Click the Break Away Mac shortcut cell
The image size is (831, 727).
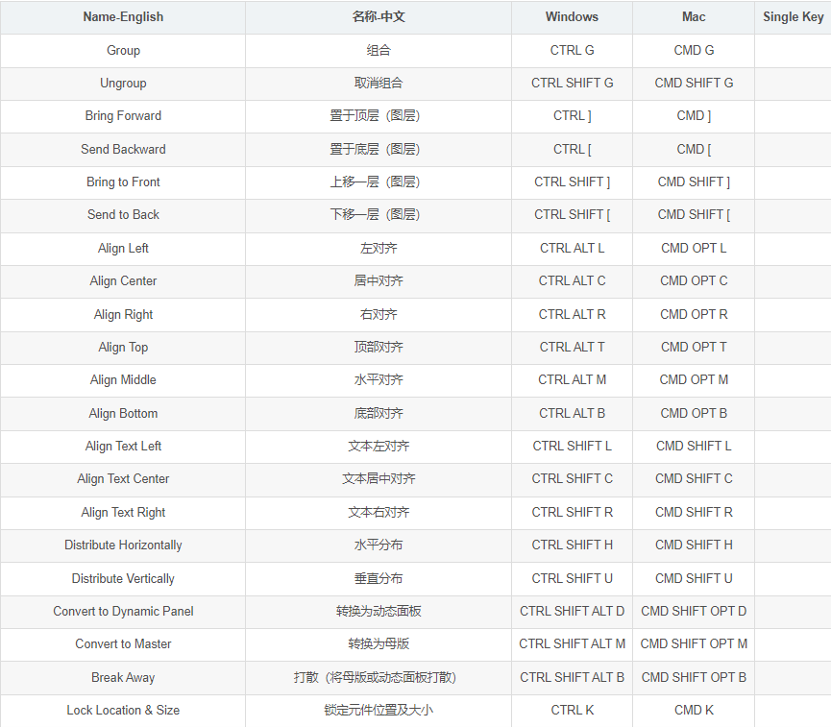[x=694, y=677]
